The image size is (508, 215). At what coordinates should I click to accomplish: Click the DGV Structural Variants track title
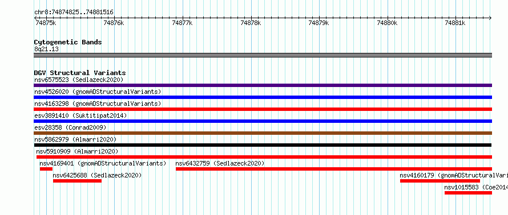(80, 73)
